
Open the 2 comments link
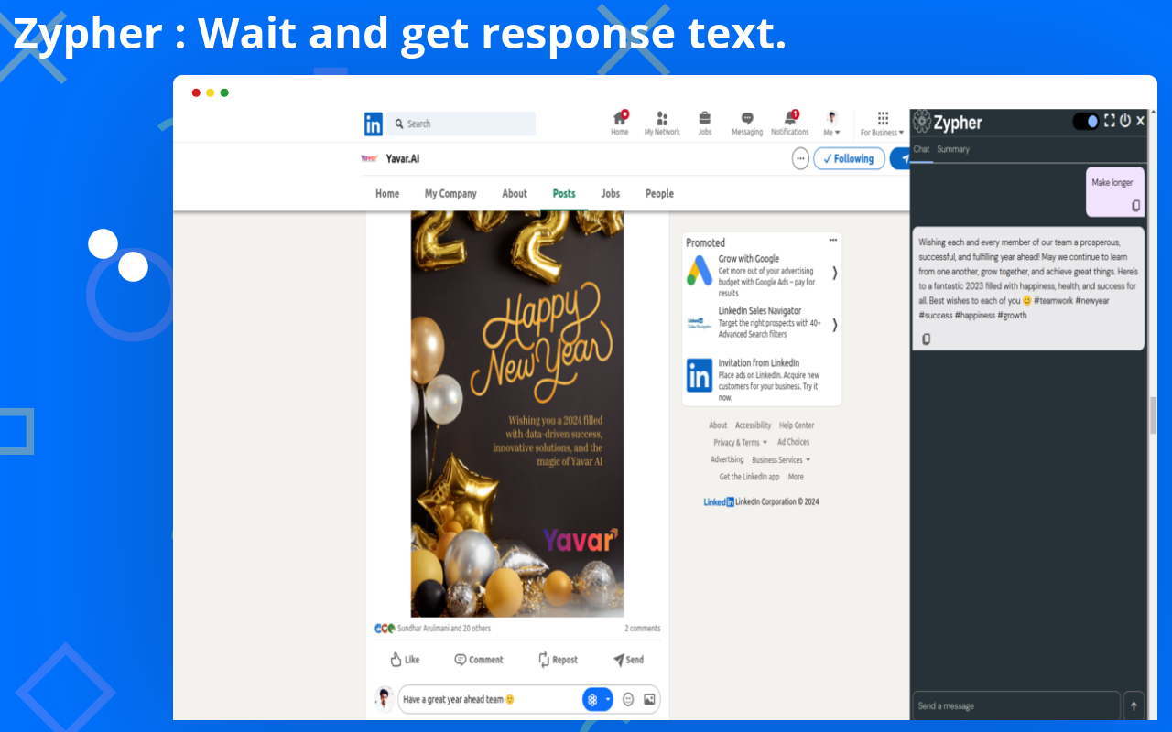click(642, 629)
